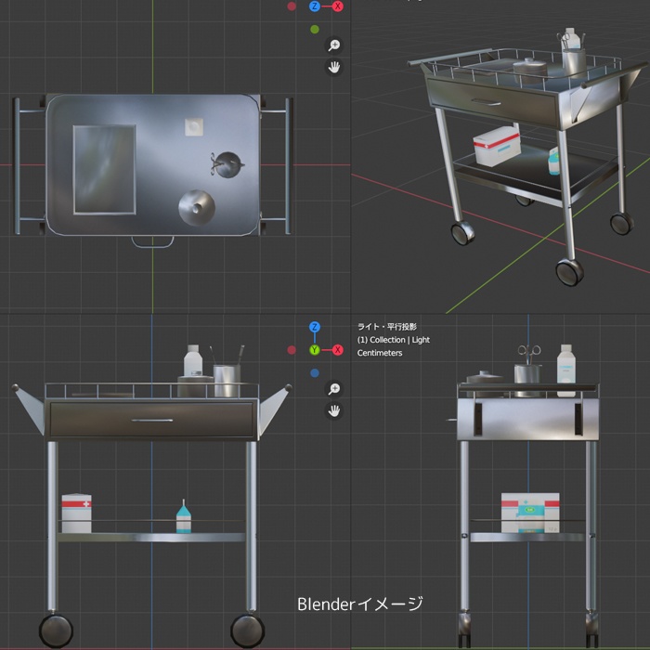Viewport: 650px width, 650px height.
Task: Click the green Y axis in front-view gizmo
Action: coord(315,350)
